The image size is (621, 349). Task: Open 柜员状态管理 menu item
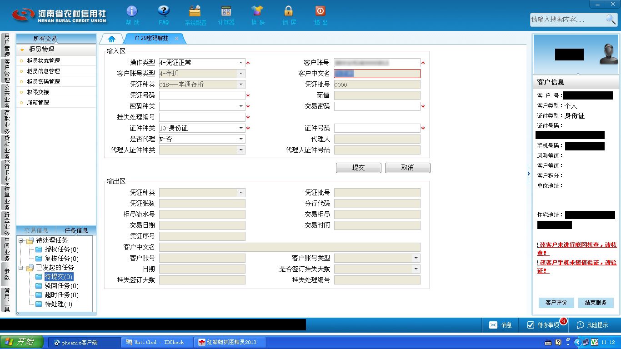coord(43,61)
